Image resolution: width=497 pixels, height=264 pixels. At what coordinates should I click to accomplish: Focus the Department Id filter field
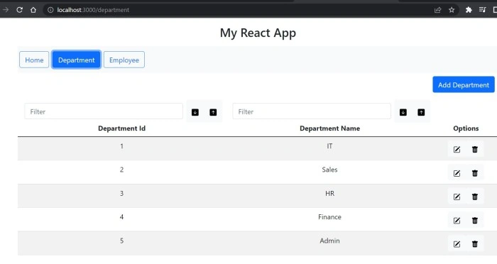pyautogui.click(x=104, y=111)
